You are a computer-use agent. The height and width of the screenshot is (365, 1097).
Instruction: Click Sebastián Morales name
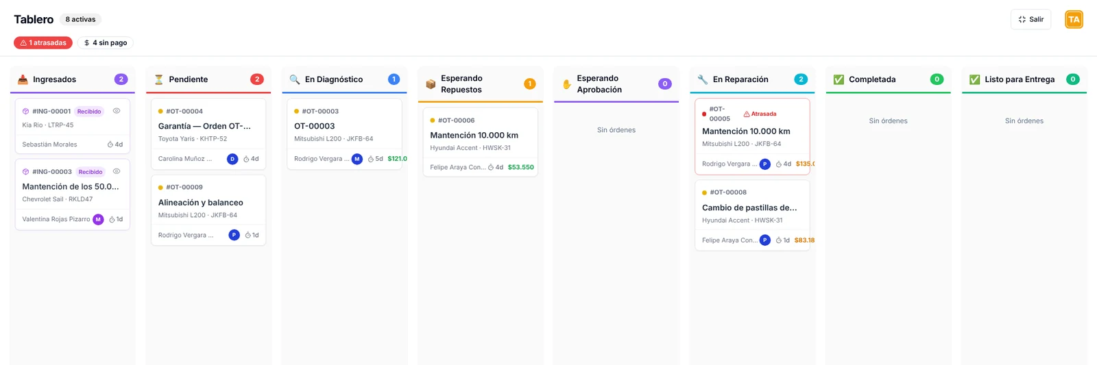pos(49,144)
